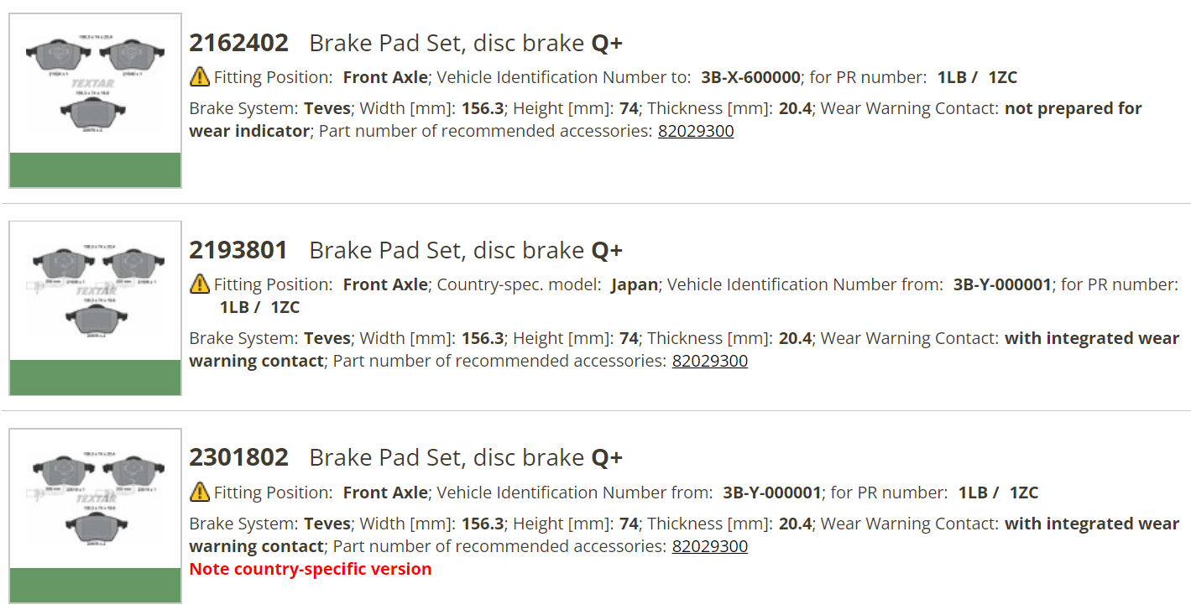Screen dimensions: 1191x615
Task: Click the warning triangle icon for part 2301802
Action: (200, 493)
